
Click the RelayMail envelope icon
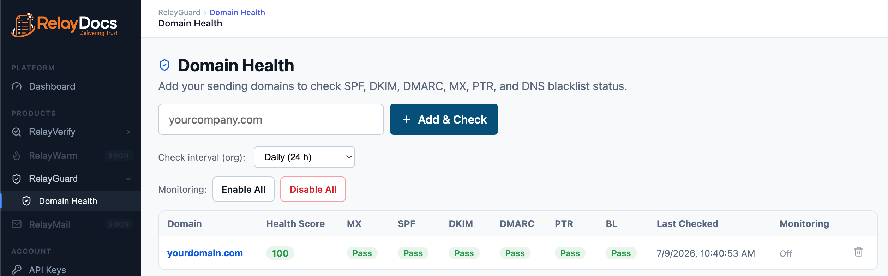click(17, 224)
